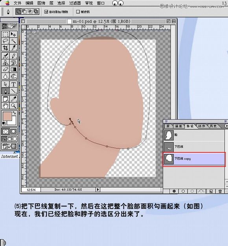Select the Clone Stamp tool
This screenshot has width=228, height=246.
coord(6,63)
